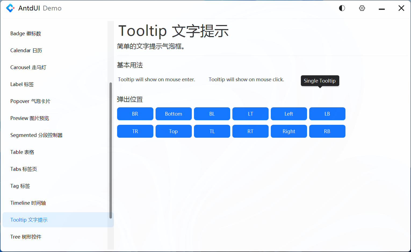Open the settings gear icon
The height and width of the screenshot is (252, 411).
(x=362, y=8)
